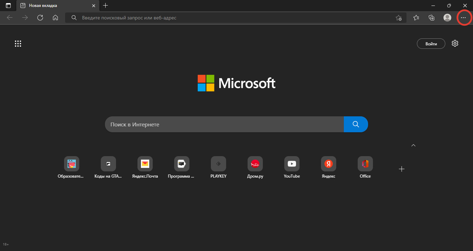Viewport: 473px width, 251px height.
Task: Open Settings and more ellipsis menu
Action: (x=463, y=18)
